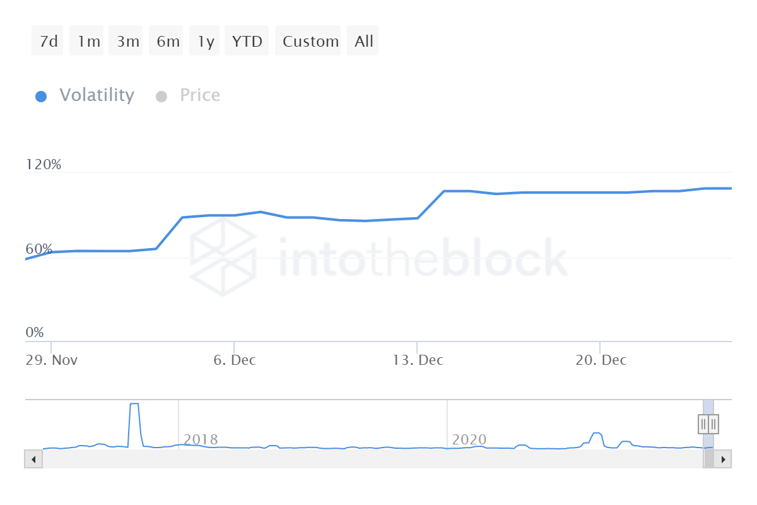Click the 2018 marker in navigator
The image size is (757, 505).
[201, 440]
